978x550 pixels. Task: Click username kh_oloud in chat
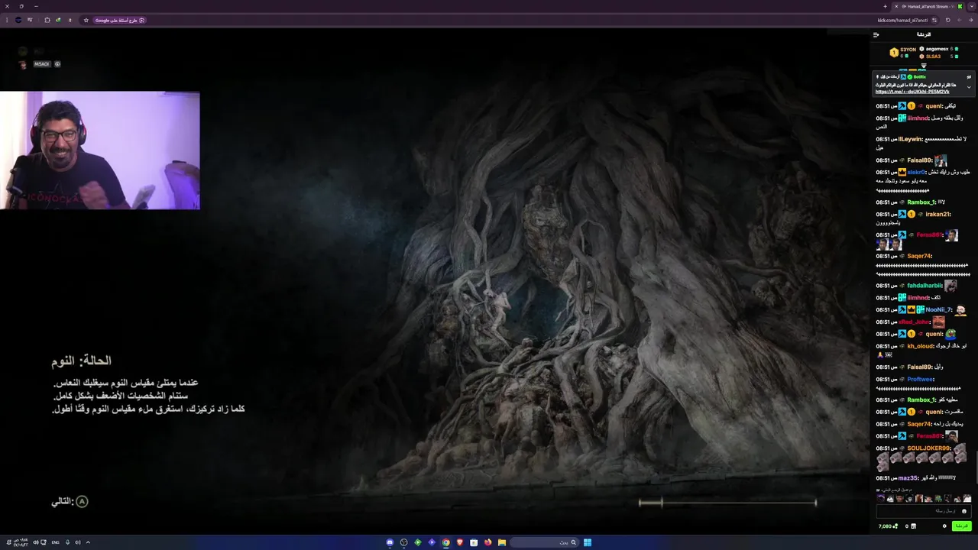[x=921, y=346]
